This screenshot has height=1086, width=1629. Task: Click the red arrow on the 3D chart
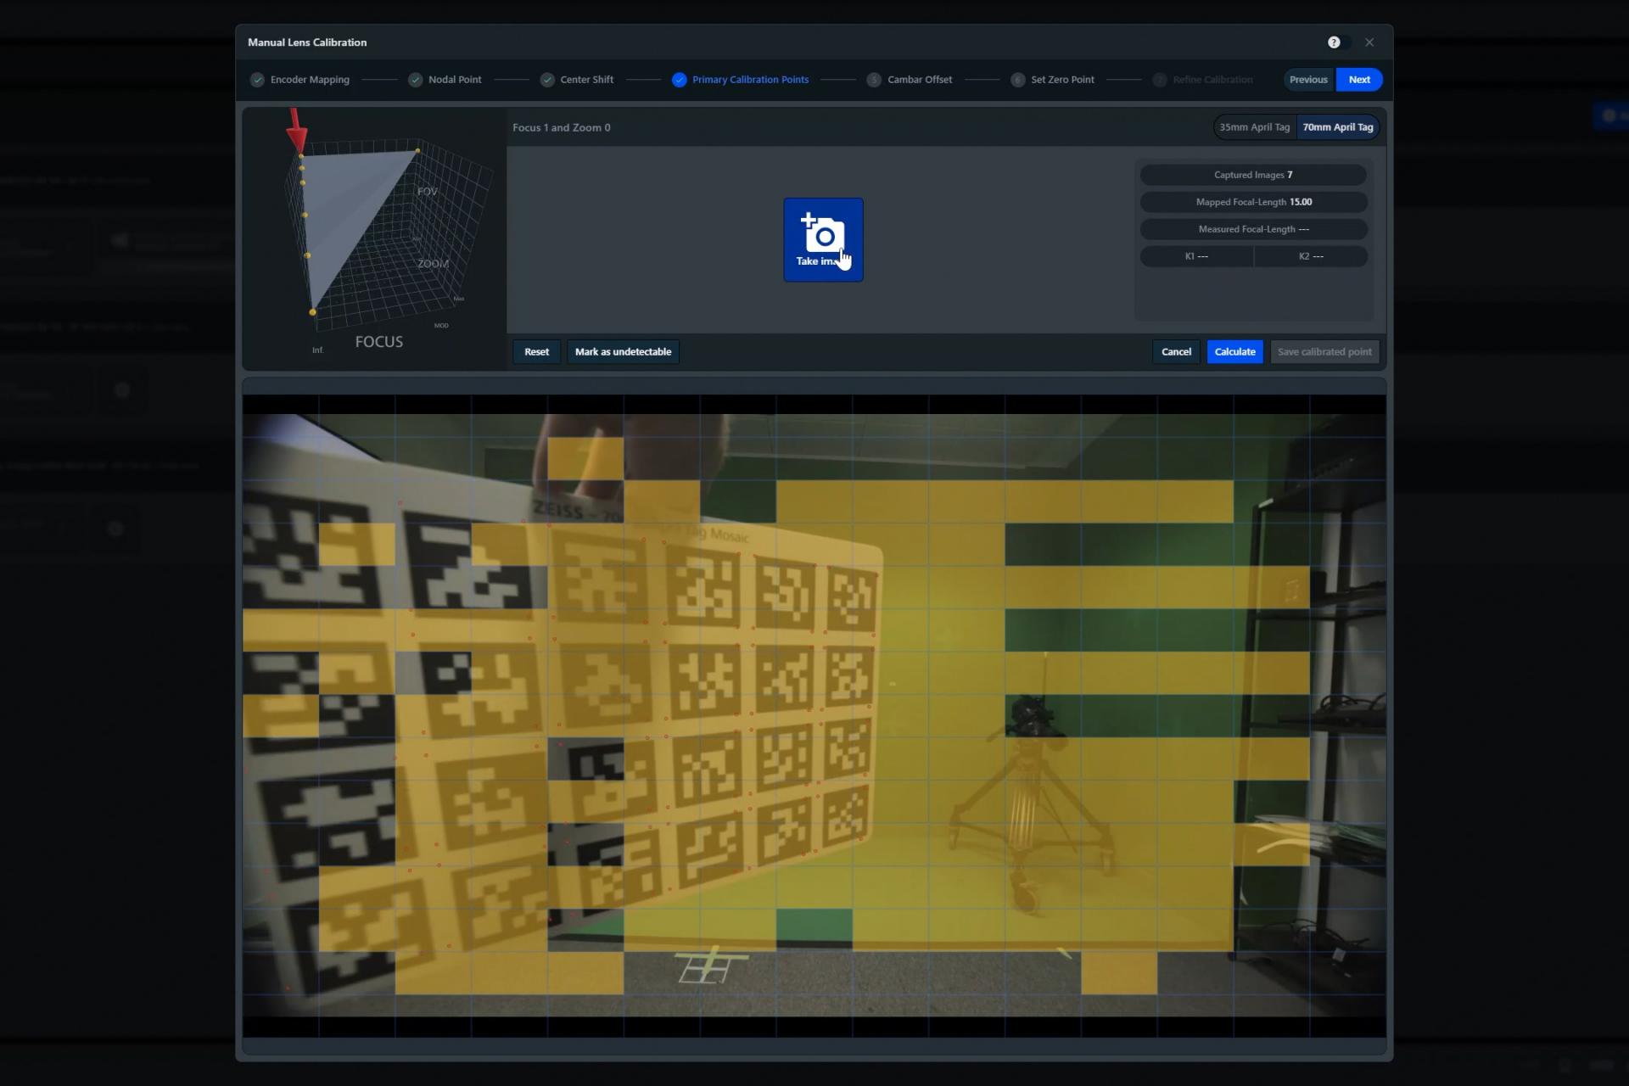coord(296,129)
